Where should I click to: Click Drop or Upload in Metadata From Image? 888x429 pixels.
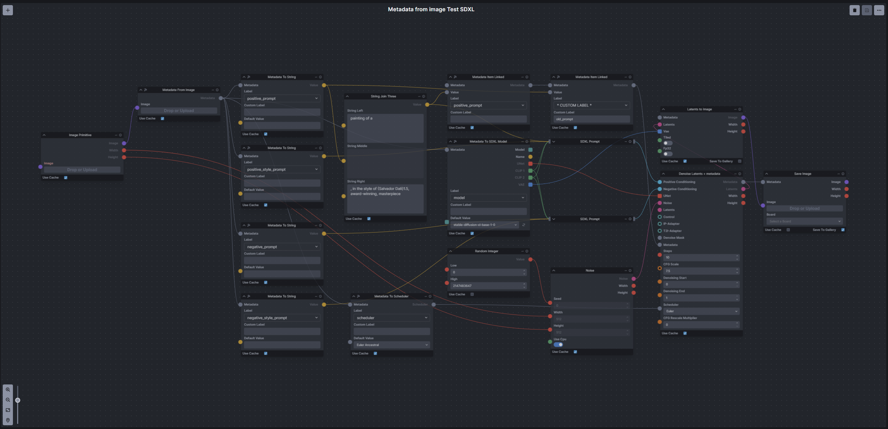(179, 111)
